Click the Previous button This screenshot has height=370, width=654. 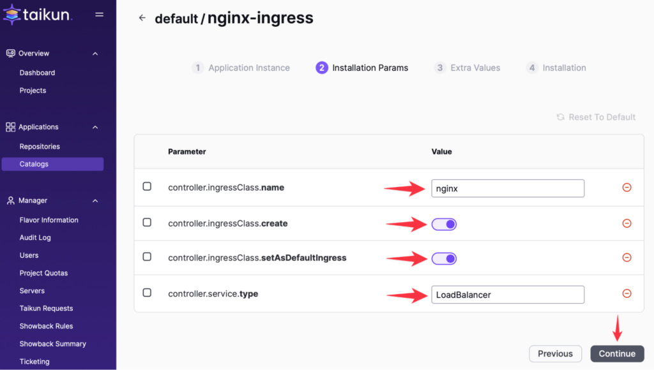pyautogui.click(x=555, y=353)
